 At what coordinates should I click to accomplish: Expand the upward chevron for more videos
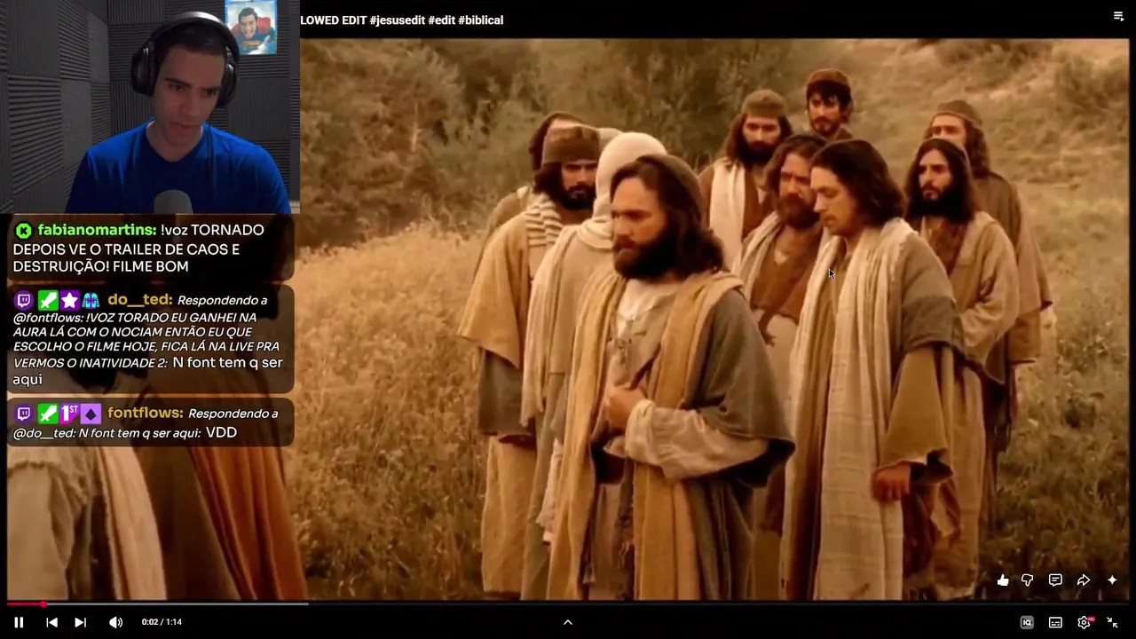pyautogui.click(x=568, y=622)
